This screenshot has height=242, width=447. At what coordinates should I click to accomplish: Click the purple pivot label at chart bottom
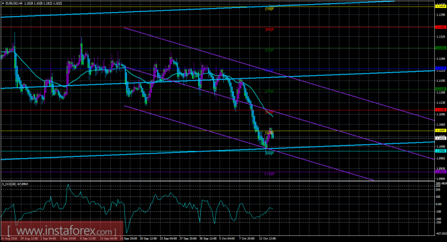click(270, 174)
